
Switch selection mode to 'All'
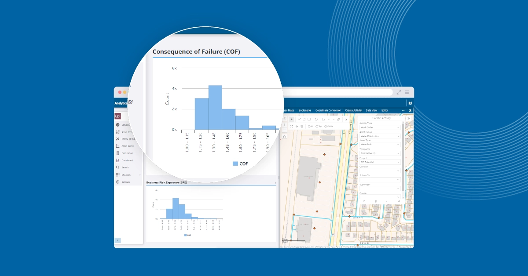click(311, 126)
